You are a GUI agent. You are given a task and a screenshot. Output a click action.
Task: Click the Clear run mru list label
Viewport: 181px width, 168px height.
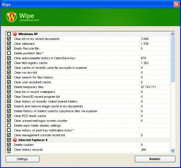[25, 73]
